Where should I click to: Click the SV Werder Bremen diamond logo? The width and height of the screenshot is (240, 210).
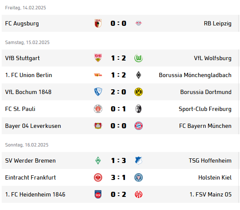pyautogui.click(x=98, y=160)
